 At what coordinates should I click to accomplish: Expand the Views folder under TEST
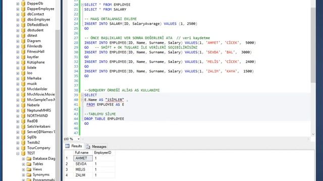tap(24, 169)
